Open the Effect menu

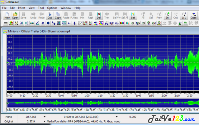click(x=21, y=8)
